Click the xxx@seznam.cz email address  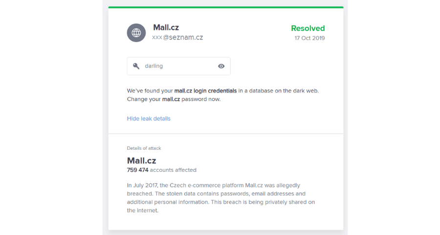177,37
